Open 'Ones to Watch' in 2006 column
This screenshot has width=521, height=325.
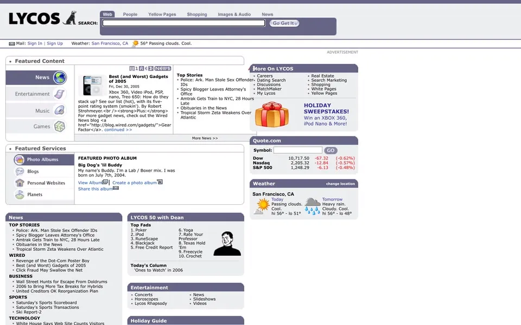click(158, 270)
